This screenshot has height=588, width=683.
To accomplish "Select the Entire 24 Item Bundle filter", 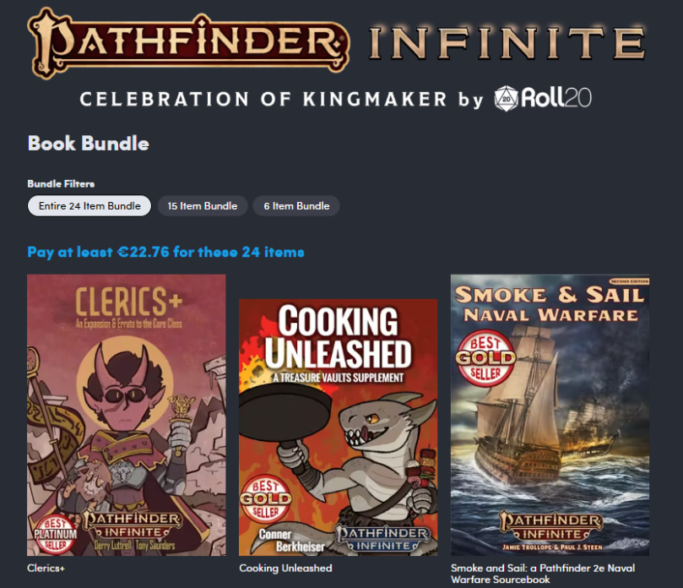I will 89,206.
